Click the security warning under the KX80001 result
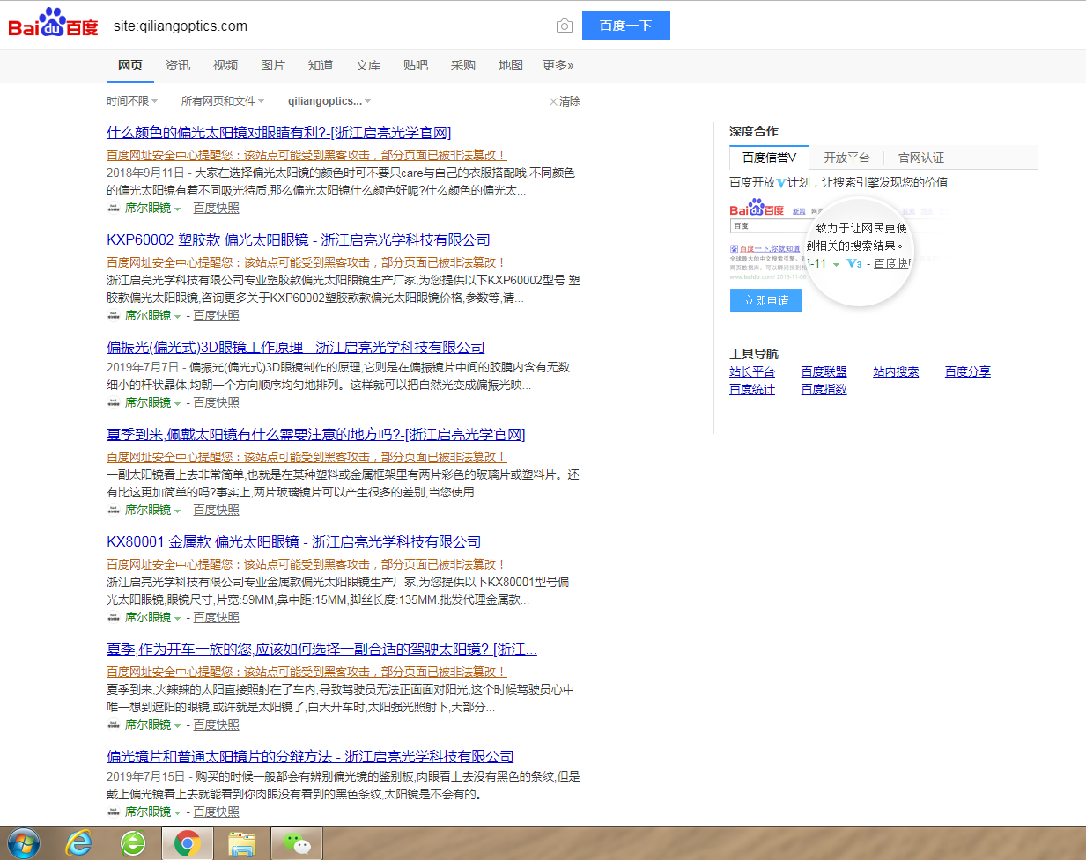This screenshot has height=860, width=1086. [x=307, y=564]
